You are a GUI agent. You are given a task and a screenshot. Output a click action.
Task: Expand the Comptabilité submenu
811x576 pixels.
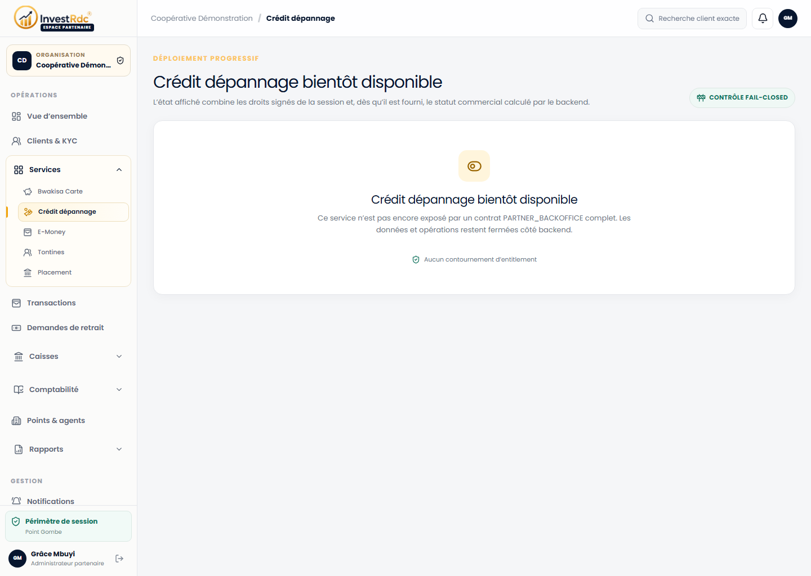(x=119, y=390)
